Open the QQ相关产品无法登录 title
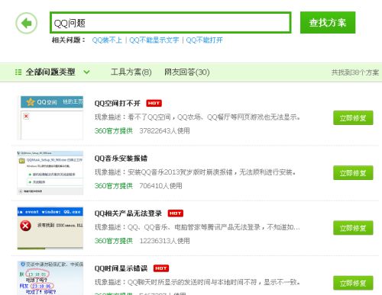Screen dimensions: 382x295 128,213
